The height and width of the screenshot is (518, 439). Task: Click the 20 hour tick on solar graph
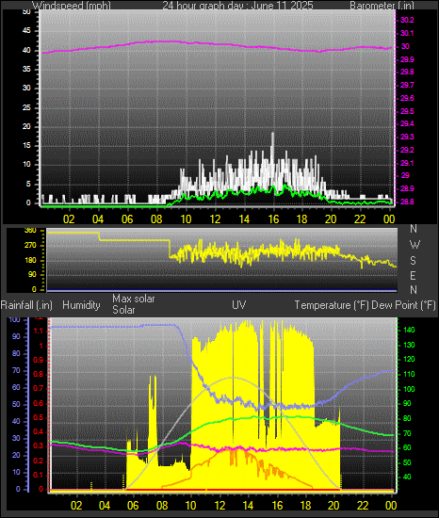point(333,506)
